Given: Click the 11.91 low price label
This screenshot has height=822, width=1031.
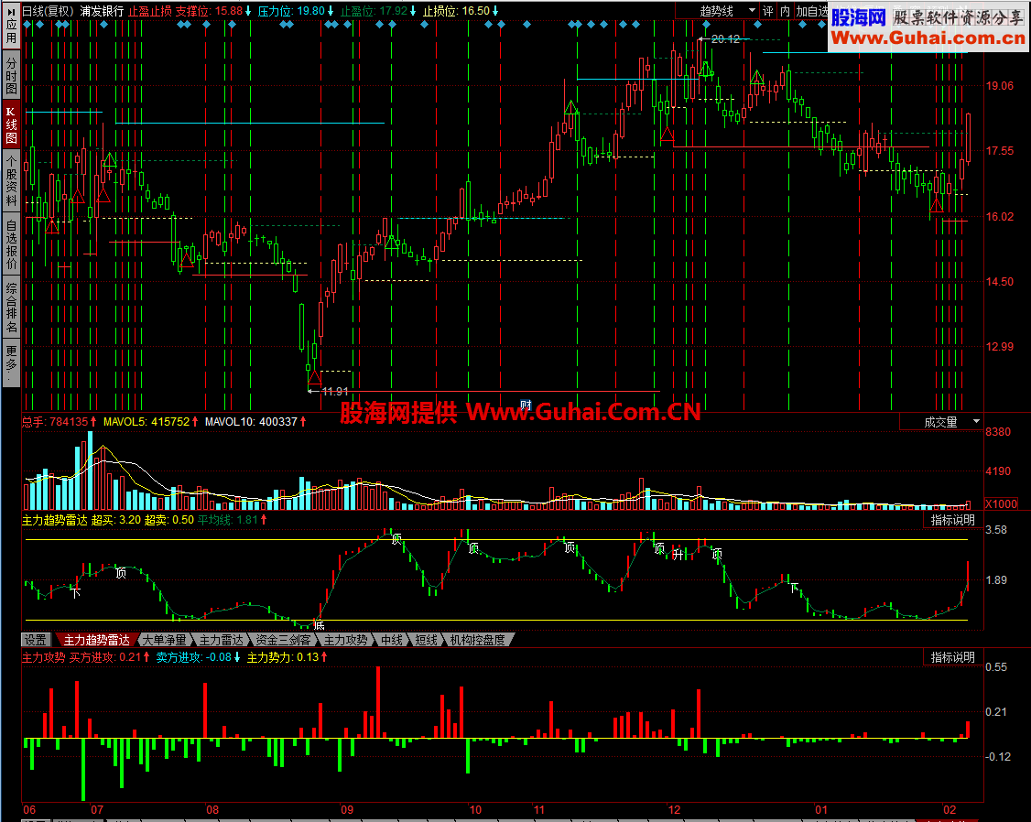Looking at the screenshot, I should 335,392.
